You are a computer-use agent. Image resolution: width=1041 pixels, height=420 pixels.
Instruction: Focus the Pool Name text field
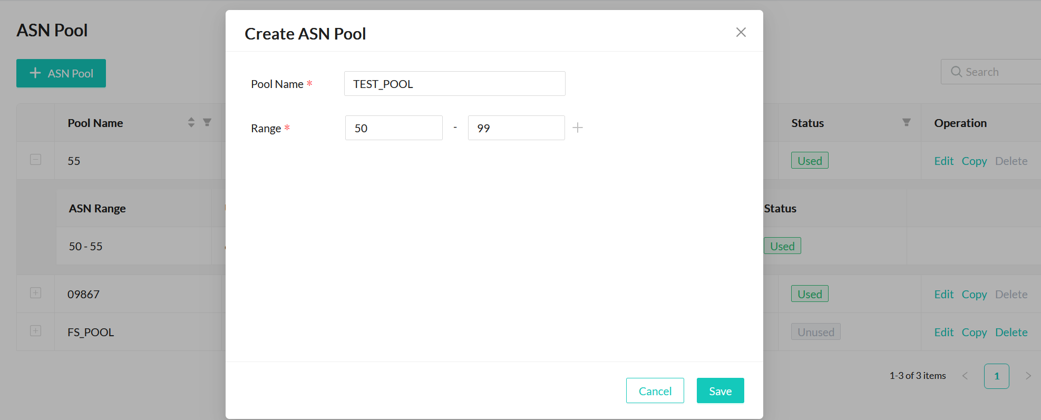[x=454, y=84]
